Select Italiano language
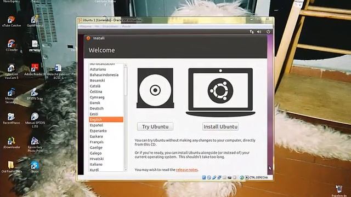This screenshot has width=351, height=197. [106, 164]
